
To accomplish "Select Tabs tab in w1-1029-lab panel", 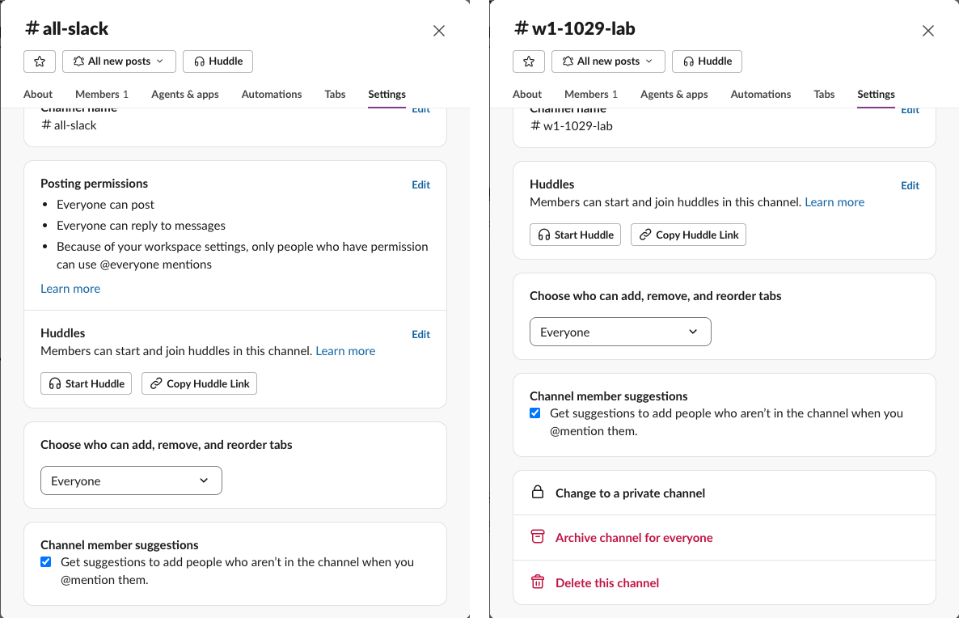I will (x=825, y=94).
